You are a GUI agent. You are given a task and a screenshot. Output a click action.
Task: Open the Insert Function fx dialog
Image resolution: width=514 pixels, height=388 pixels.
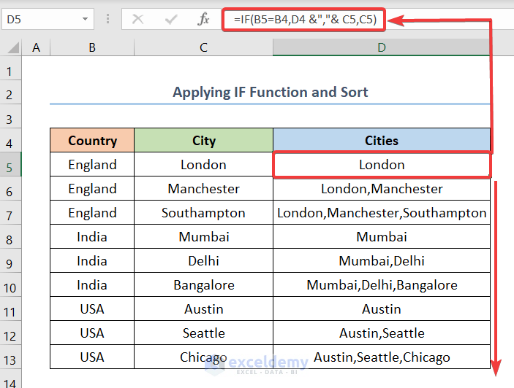[x=203, y=19]
